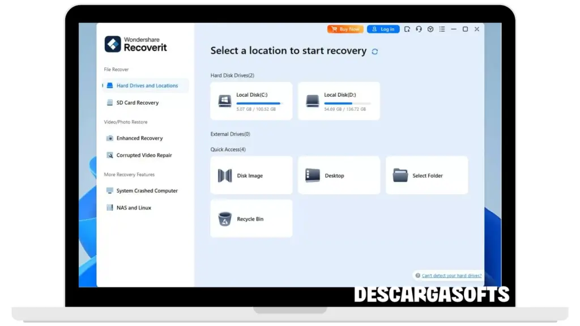Choose Enhanced Recovery in the sidebar

point(139,138)
